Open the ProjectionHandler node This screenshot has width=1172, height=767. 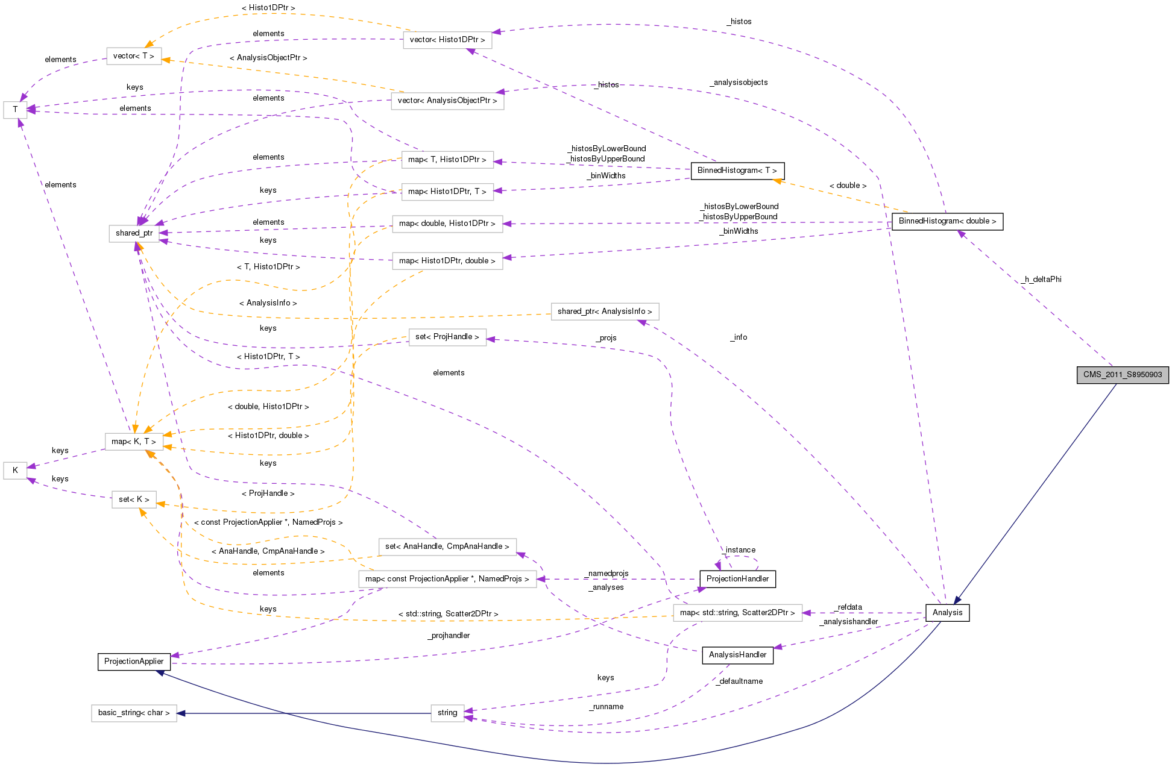[x=737, y=579]
